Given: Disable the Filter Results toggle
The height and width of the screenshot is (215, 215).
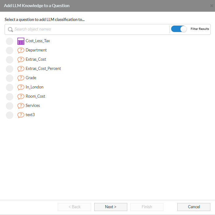Looking at the screenshot, I should (179, 29).
